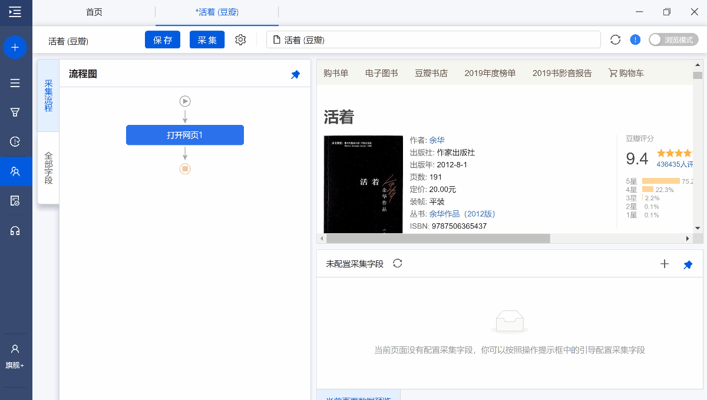This screenshot has width=707, height=400.
Task: Add a field with the plus icon
Action: (x=665, y=264)
